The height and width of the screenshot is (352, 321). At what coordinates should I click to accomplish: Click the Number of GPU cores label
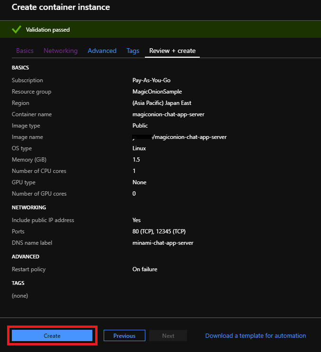tap(39, 194)
